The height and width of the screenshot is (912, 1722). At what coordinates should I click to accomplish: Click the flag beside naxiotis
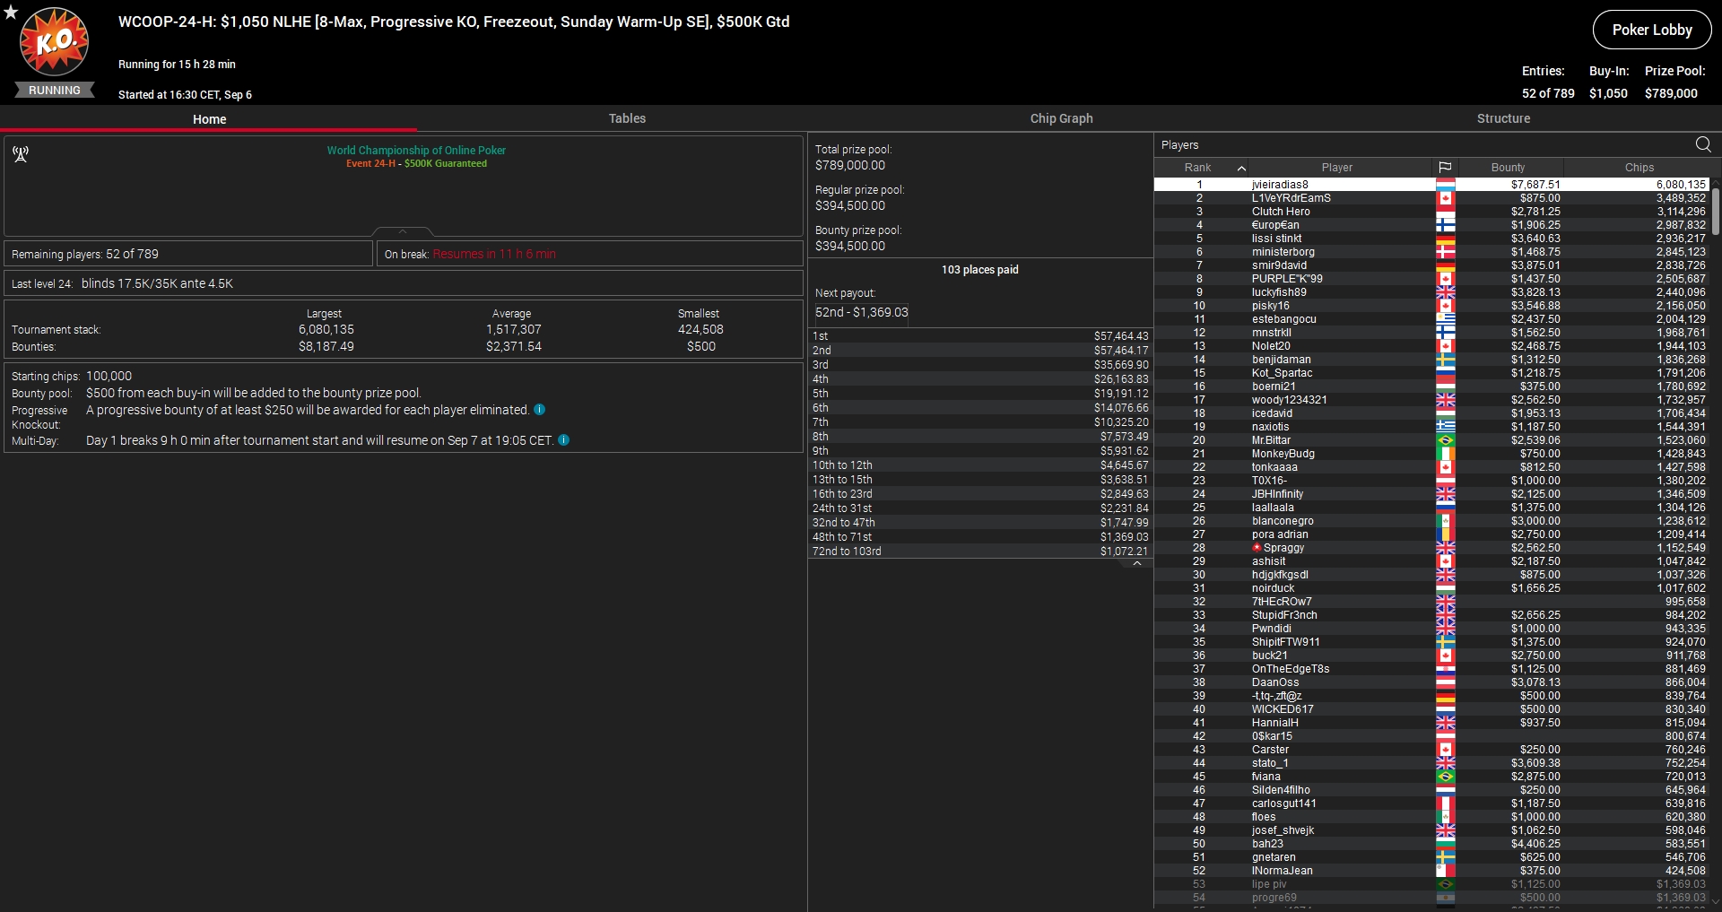click(x=1445, y=427)
